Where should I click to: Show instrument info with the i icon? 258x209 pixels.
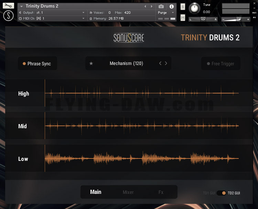click(171, 7)
